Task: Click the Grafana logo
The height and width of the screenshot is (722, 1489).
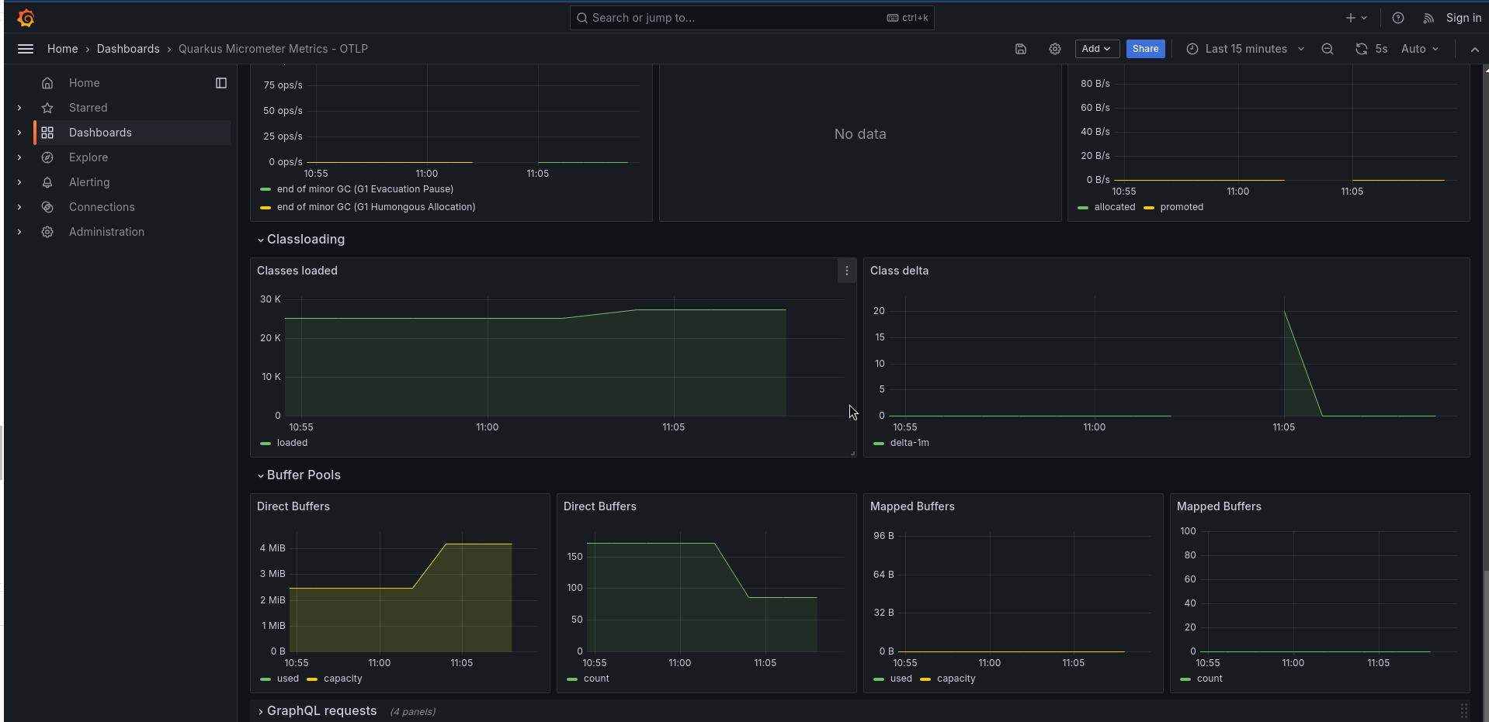Action: click(26, 17)
